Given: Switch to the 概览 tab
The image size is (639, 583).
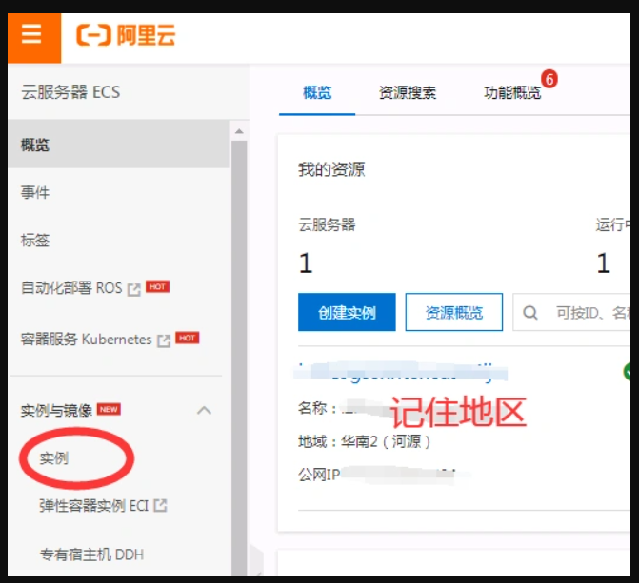Looking at the screenshot, I should 317,93.
